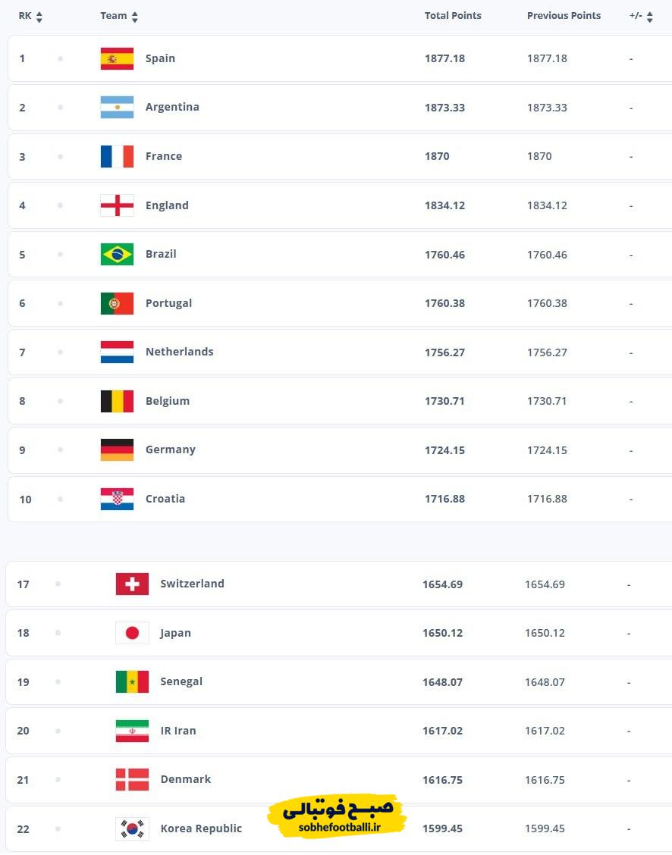The width and height of the screenshot is (672, 855).
Task: Sort by the +/- column arrows
Action: click(649, 17)
